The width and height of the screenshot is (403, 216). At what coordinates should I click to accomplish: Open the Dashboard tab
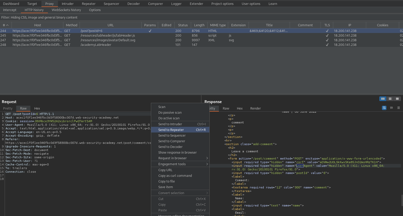pos(11,4)
